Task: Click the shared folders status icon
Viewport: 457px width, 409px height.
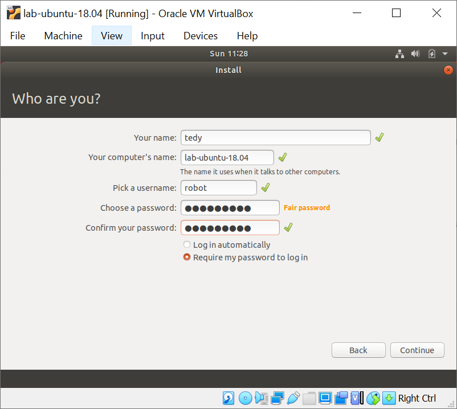Action: (309, 399)
